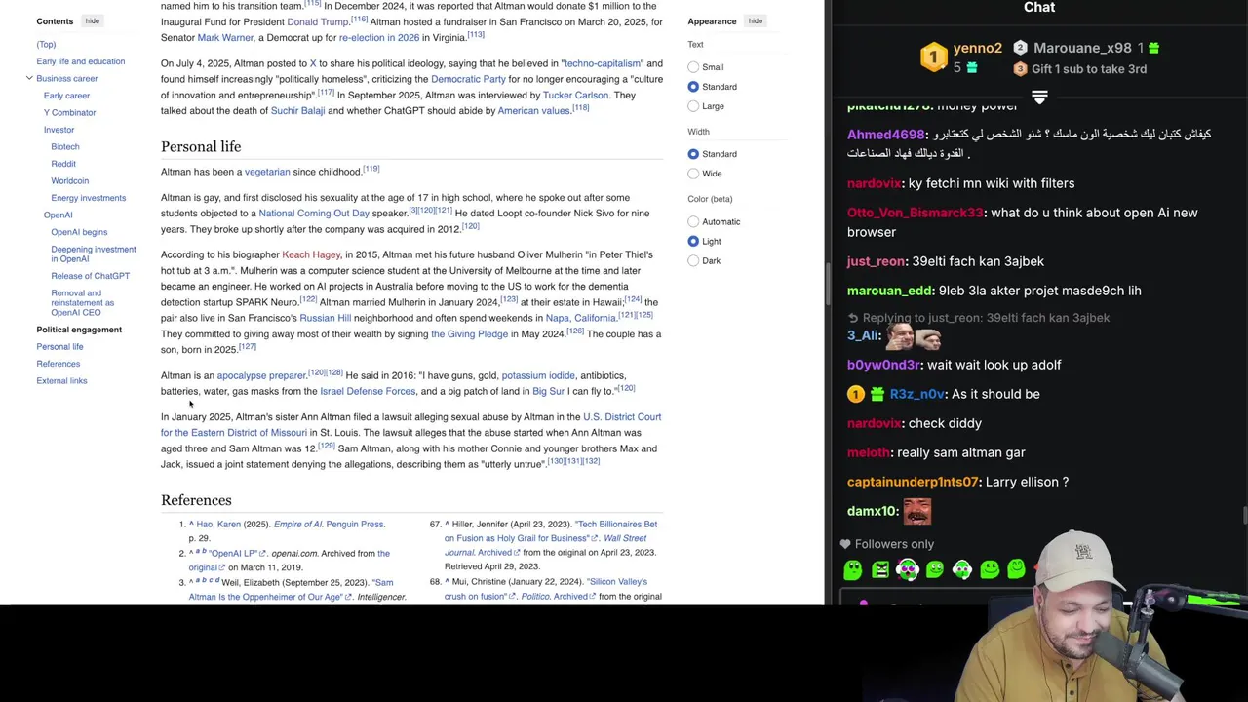Click the green gift badge before R3z_n0v
Screen dimensions: 1248x702
pyautogui.click(x=877, y=394)
